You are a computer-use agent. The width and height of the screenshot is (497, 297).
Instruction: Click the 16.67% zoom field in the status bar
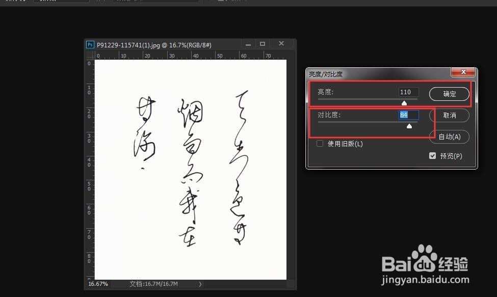(97, 284)
